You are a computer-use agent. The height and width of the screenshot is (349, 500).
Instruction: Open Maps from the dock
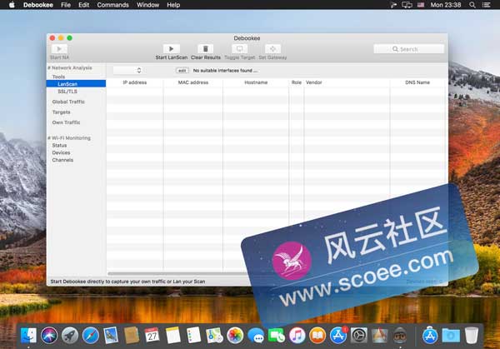(214, 336)
